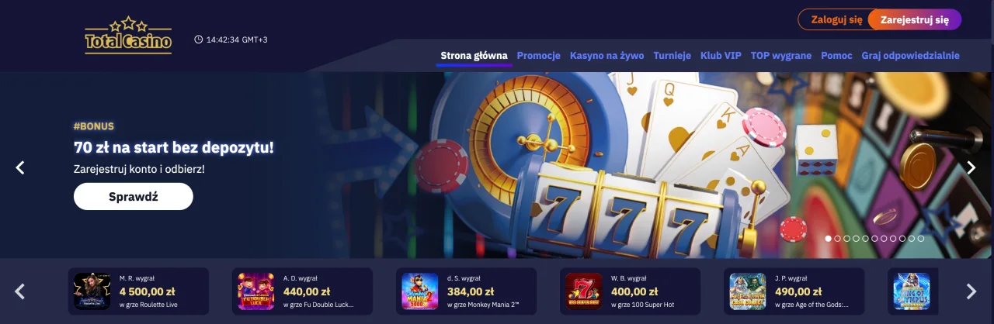Click the Total Casino logo
The image size is (994, 324).
128,36
